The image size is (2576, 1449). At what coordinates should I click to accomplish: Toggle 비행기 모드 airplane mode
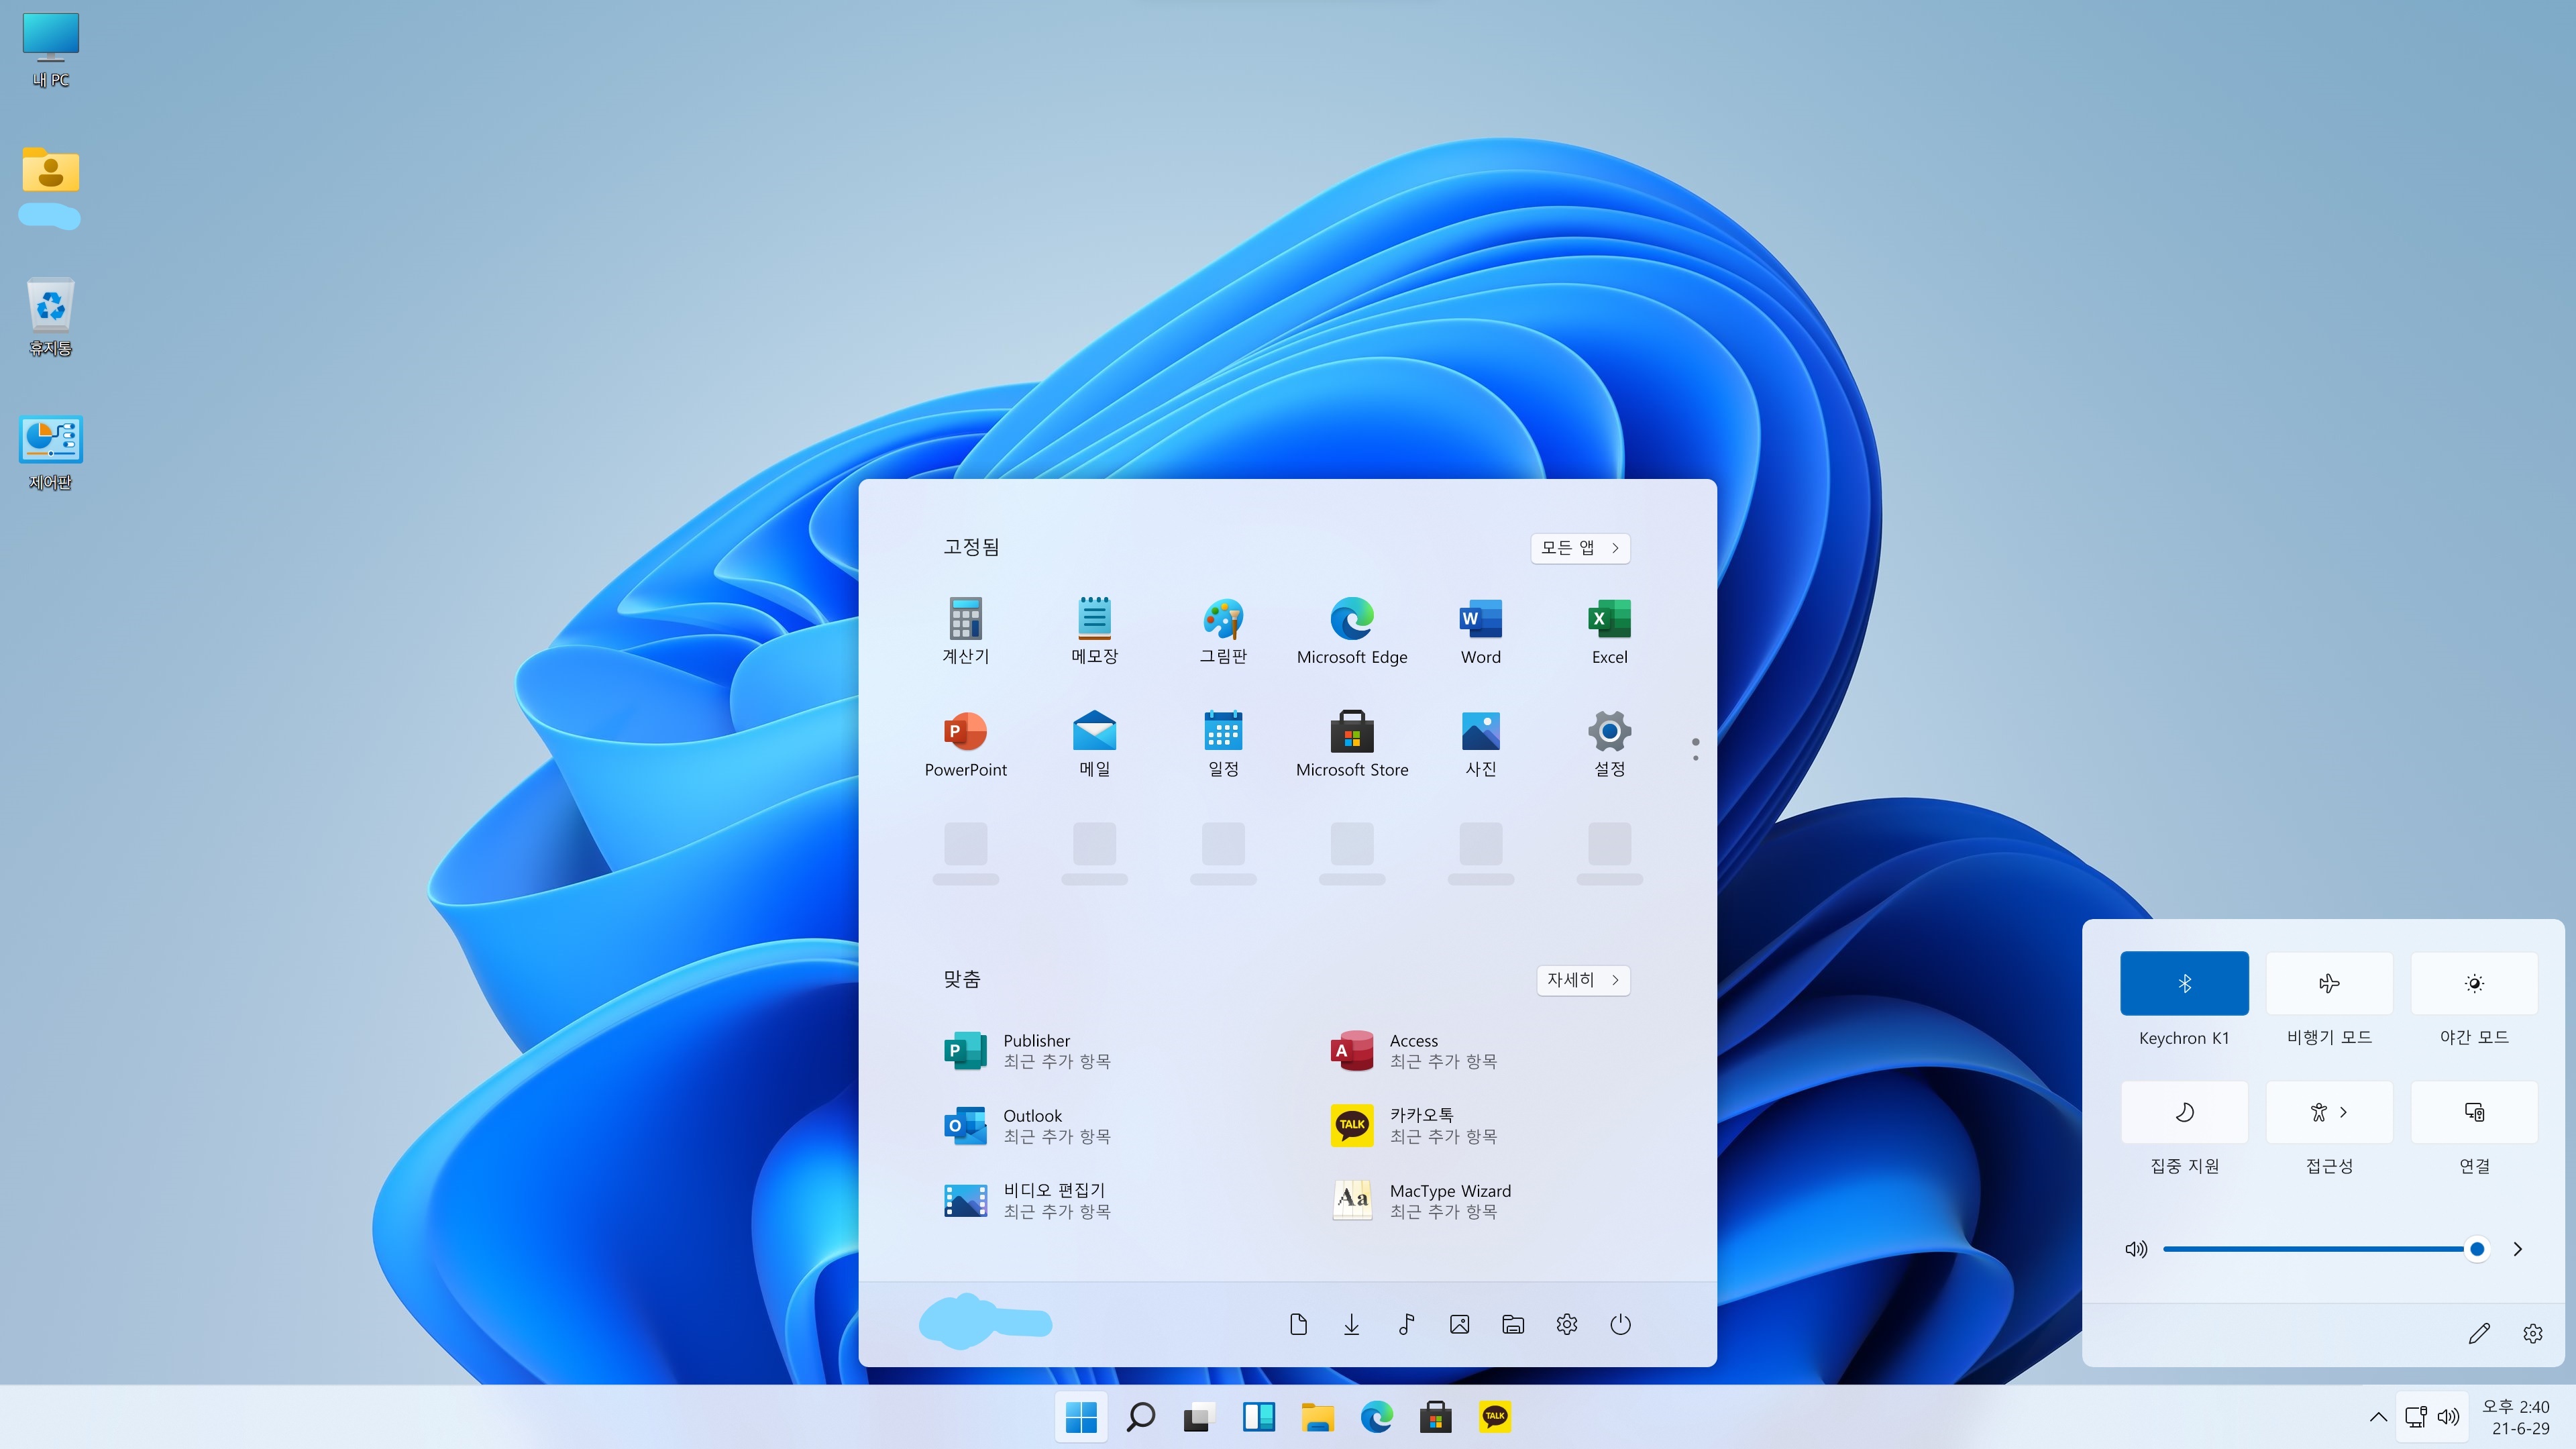[x=2328, y=983]
